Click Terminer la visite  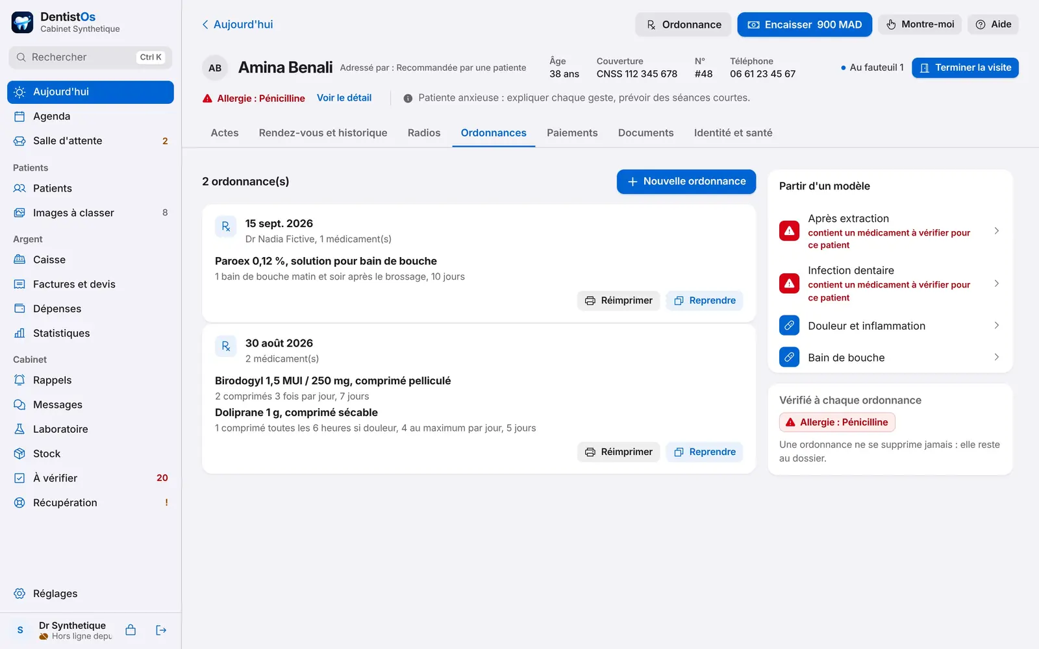pyautogui.click(x=965, y=67)
